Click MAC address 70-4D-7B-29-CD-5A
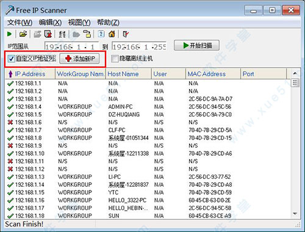This screenshot has width=305, height=232. tap(210, 130)
